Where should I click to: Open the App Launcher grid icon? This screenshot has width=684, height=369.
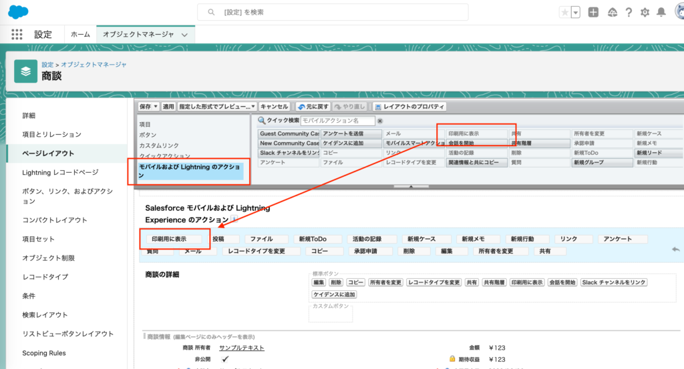pos(17,34)
